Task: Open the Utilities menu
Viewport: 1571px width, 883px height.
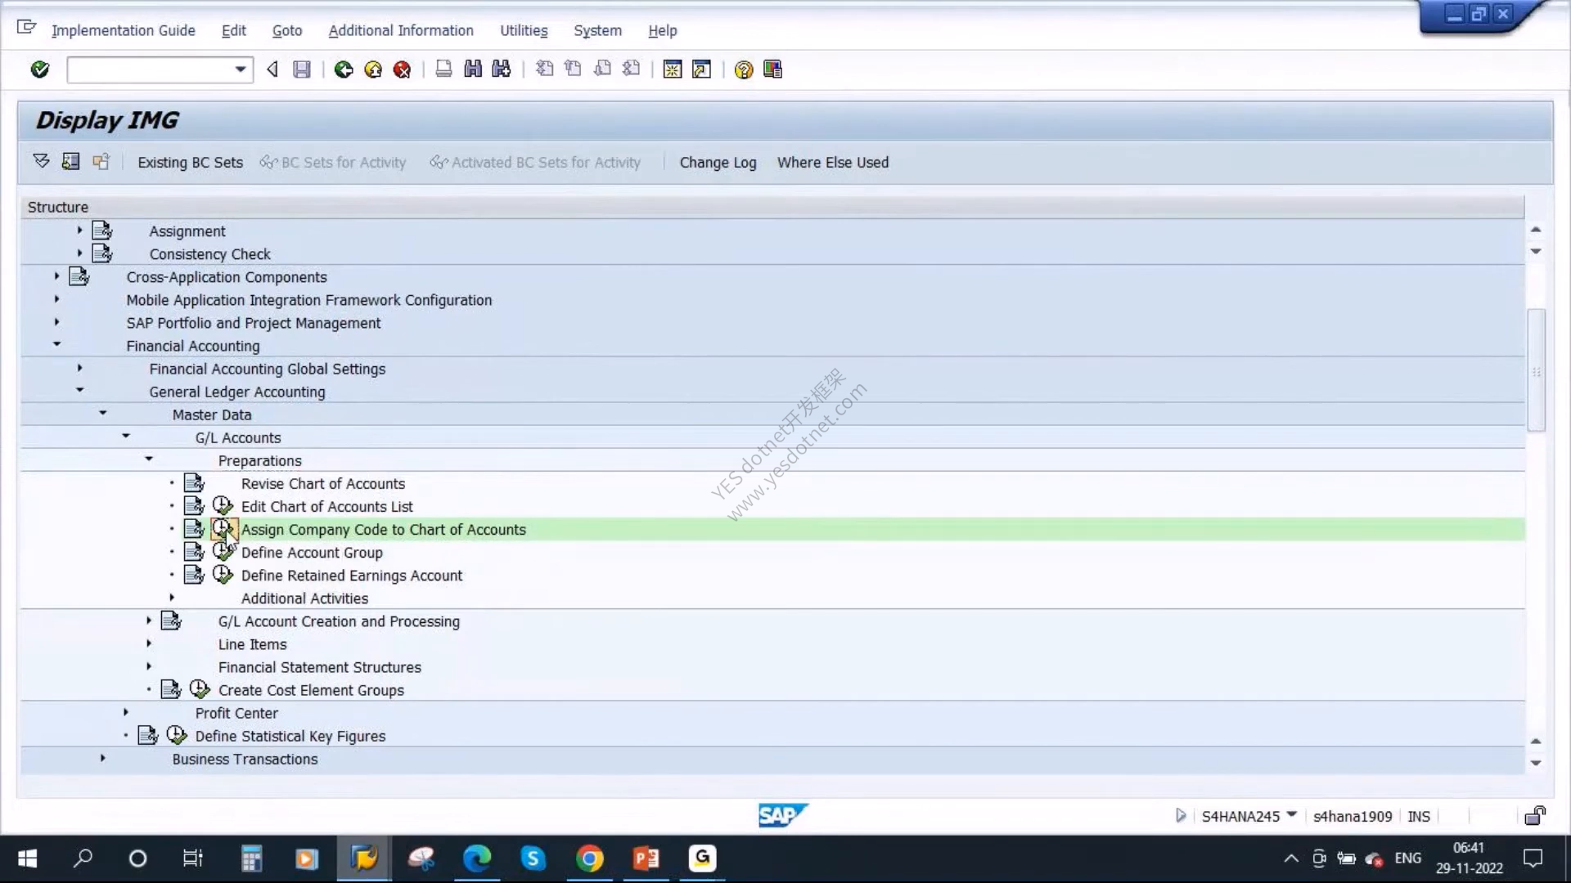Action: click(x=524, y=30)
